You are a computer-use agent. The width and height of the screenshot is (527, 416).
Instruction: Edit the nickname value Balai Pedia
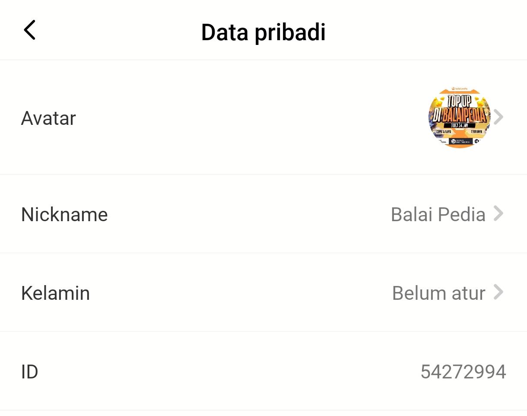[438, 214]
